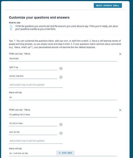Click the Next: Update Skill button
The height and width of the screenshot is (158, 133).
pyautogui.click(x=108, y=5)
